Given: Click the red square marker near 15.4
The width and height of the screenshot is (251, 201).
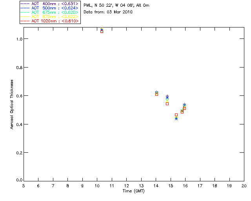Looking at the screenshot, I should click(176, 115).
